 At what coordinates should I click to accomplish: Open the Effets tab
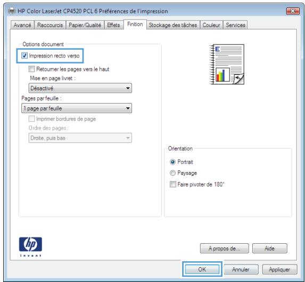113,25
